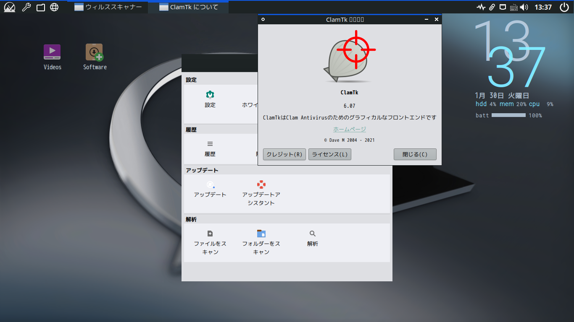574x322 pixels.
Task: Open the 解析 magnifier icon
Action: pyautogui.click(x=312, y=234)
